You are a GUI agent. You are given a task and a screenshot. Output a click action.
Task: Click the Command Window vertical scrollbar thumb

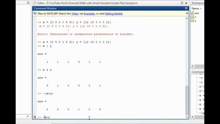187,100
